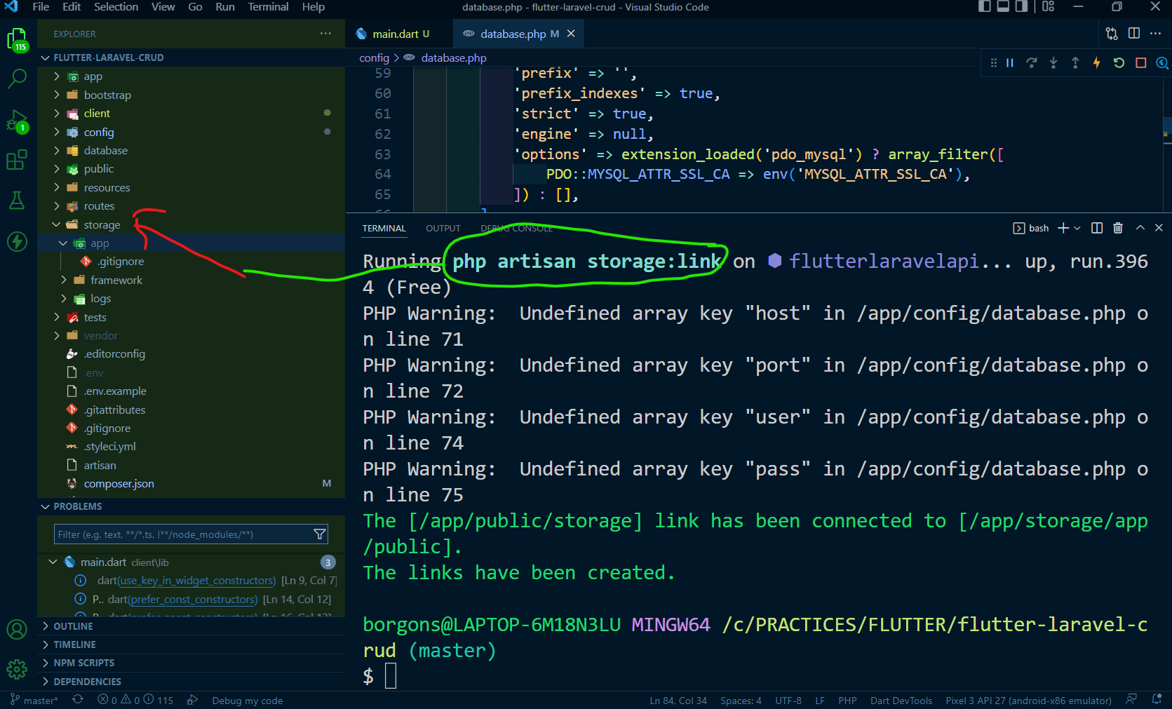Open editor More Actions ellipsis

(1156, 34)
